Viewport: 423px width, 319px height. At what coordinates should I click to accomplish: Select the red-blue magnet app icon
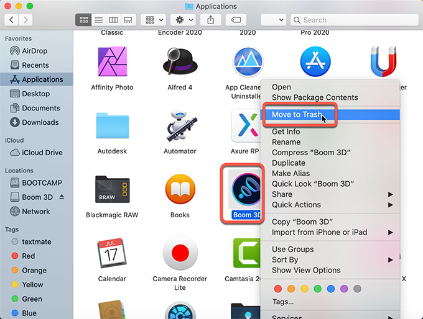click(383, 61)
